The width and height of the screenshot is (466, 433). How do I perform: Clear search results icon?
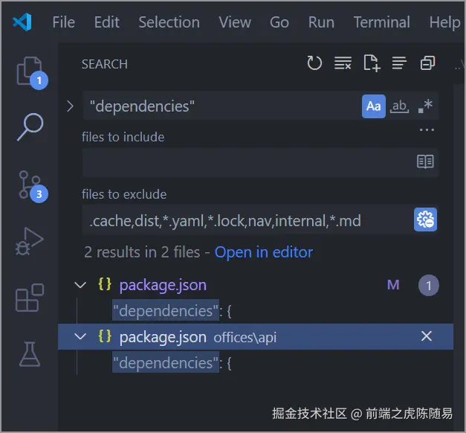[x=343, y=63]
